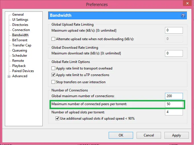The height and width of the screenshot is (145, 194).
Task: Click the Global Upload Rate Limiting group label
Action: [x=73, y=24]
